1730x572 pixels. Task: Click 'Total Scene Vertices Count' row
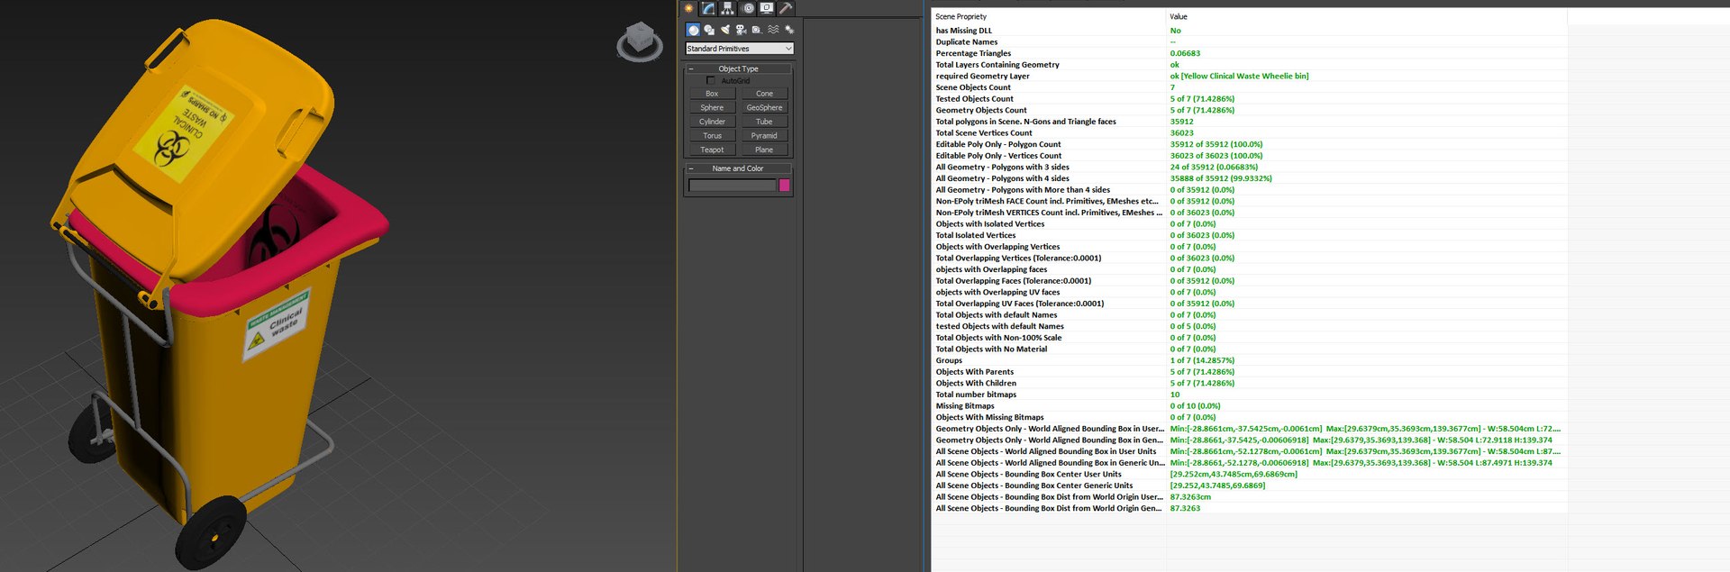tap(1248, 133)
